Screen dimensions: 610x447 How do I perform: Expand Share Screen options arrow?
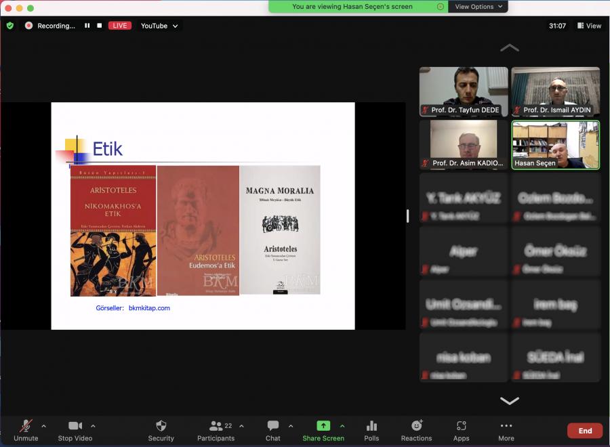coord(342,426)
